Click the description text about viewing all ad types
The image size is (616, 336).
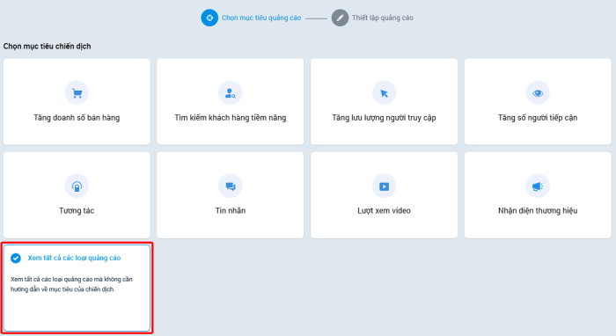click(71, 284)
